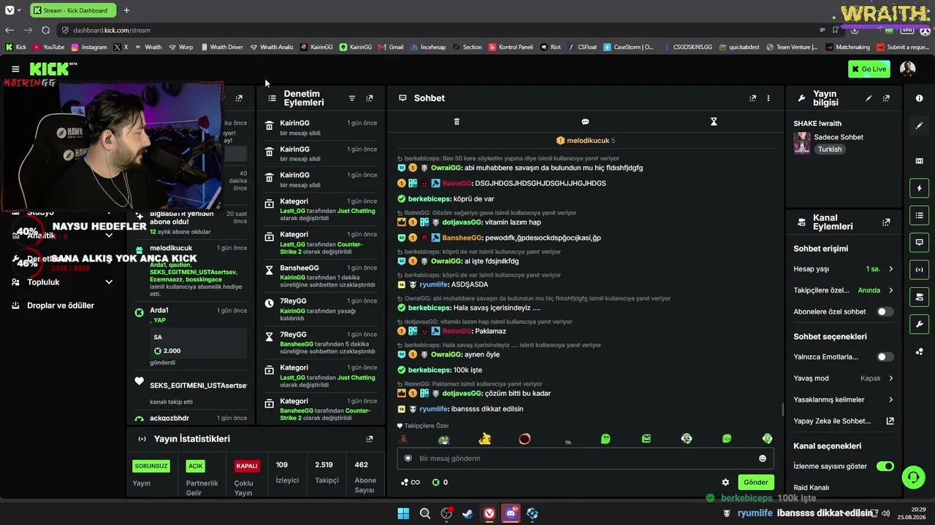The height and width of the screenshot is (525, 935).
Task: Click the Bir mesaj gönderin input
Action: coord(584,459)
